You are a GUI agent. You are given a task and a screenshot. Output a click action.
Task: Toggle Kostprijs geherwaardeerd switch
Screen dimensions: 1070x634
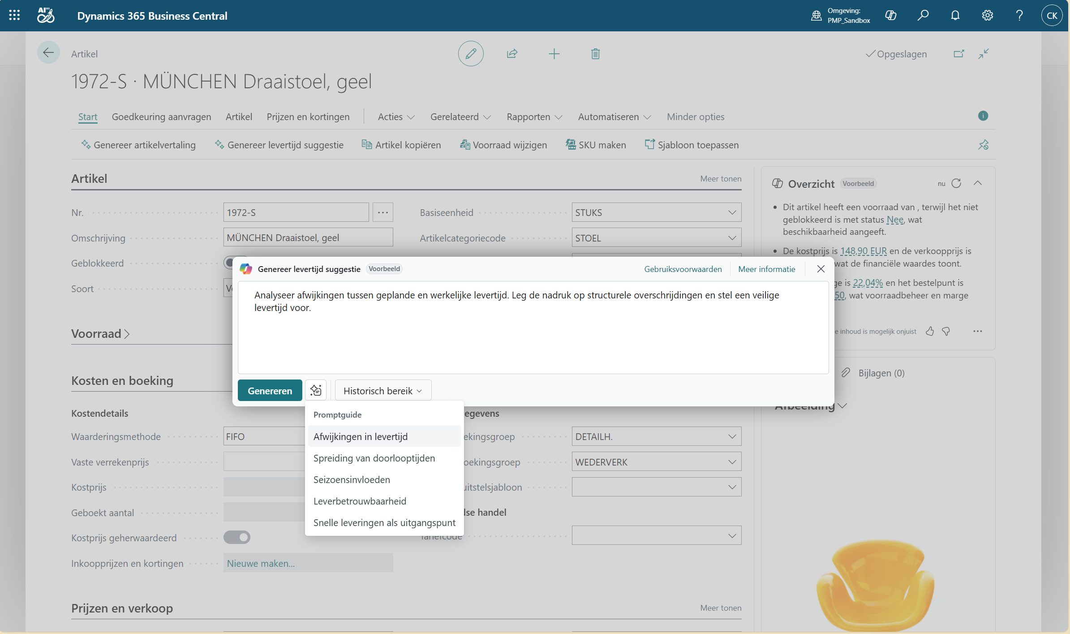pyautogui.click(x=237, y=537)
